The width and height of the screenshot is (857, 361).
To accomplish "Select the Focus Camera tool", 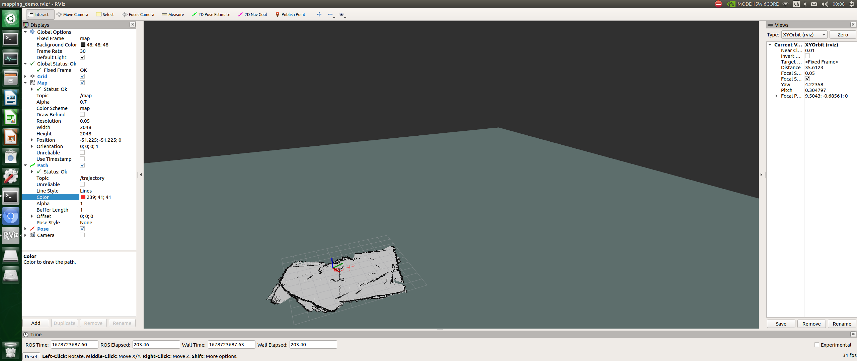I will (x=138, y=14).
